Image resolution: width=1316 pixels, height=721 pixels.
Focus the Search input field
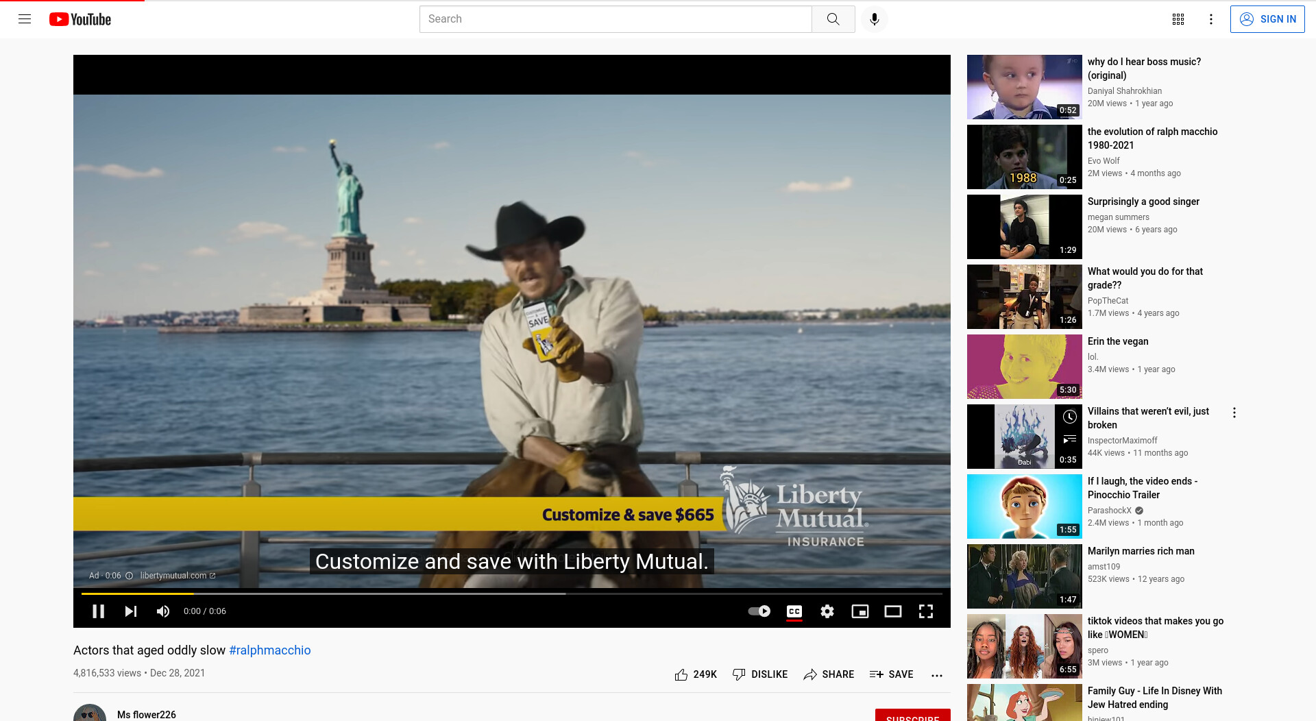[x=616, y=19]
